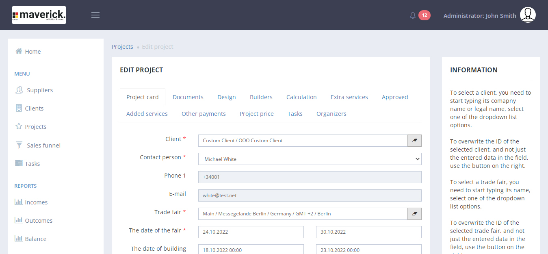Image resolution: width=548 pixels, height=254 pixels.
Task: Click the eraser button beside Client field
Action: tap(414, 141)
